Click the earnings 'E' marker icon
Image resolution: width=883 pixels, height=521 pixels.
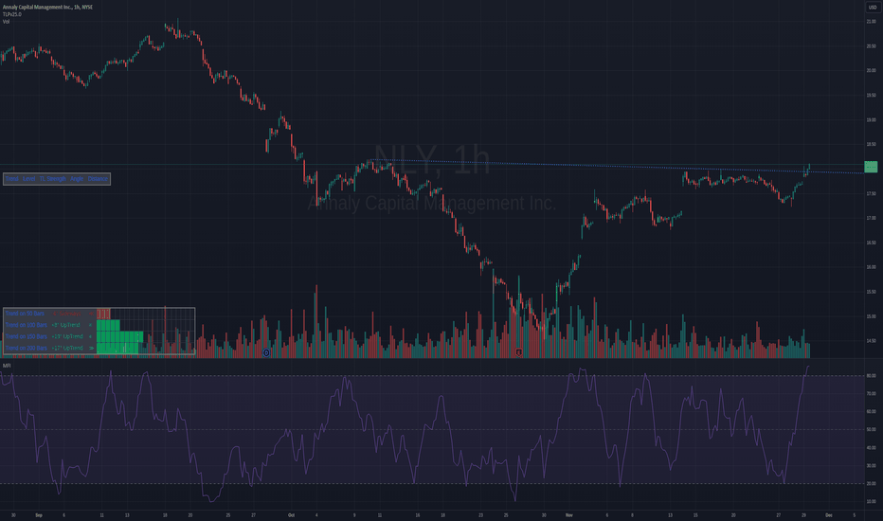[x=518, y=352]
